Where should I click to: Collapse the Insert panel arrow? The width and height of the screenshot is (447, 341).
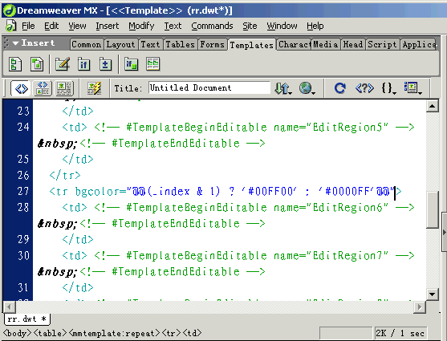pos(16,43)
